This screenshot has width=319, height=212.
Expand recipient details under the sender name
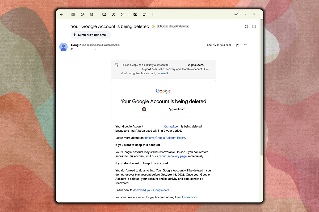[95, 49]
